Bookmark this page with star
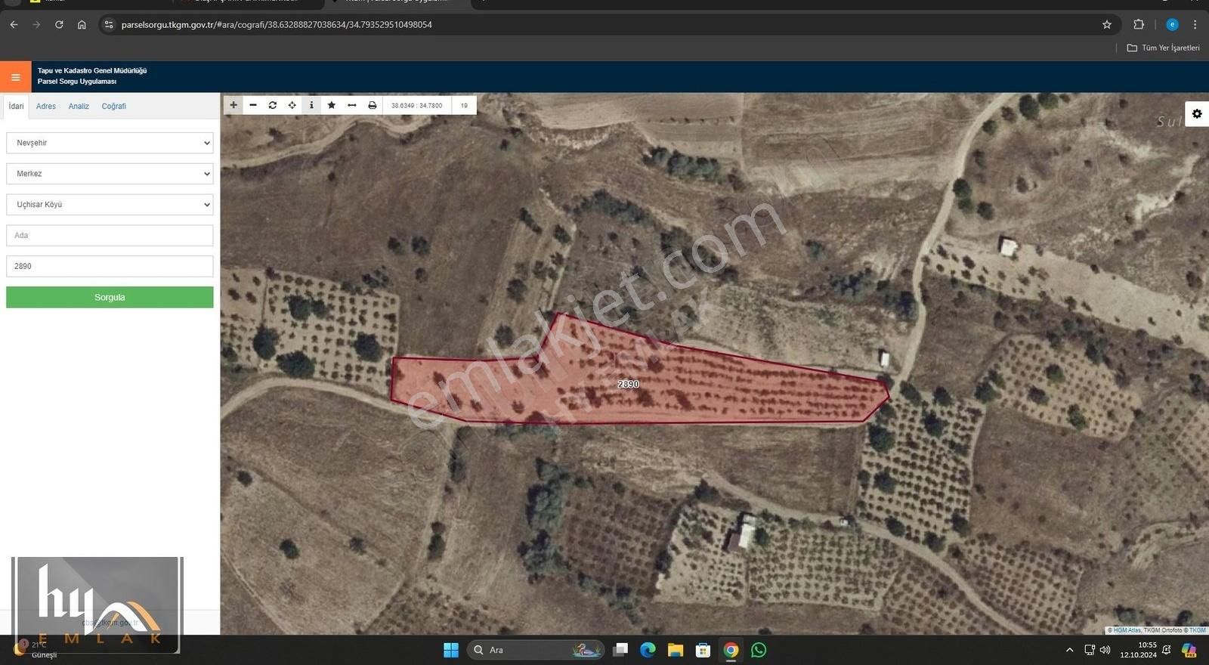This screenshot has width=1209, height=665. pyautogui.click(x=1107, y=25)
